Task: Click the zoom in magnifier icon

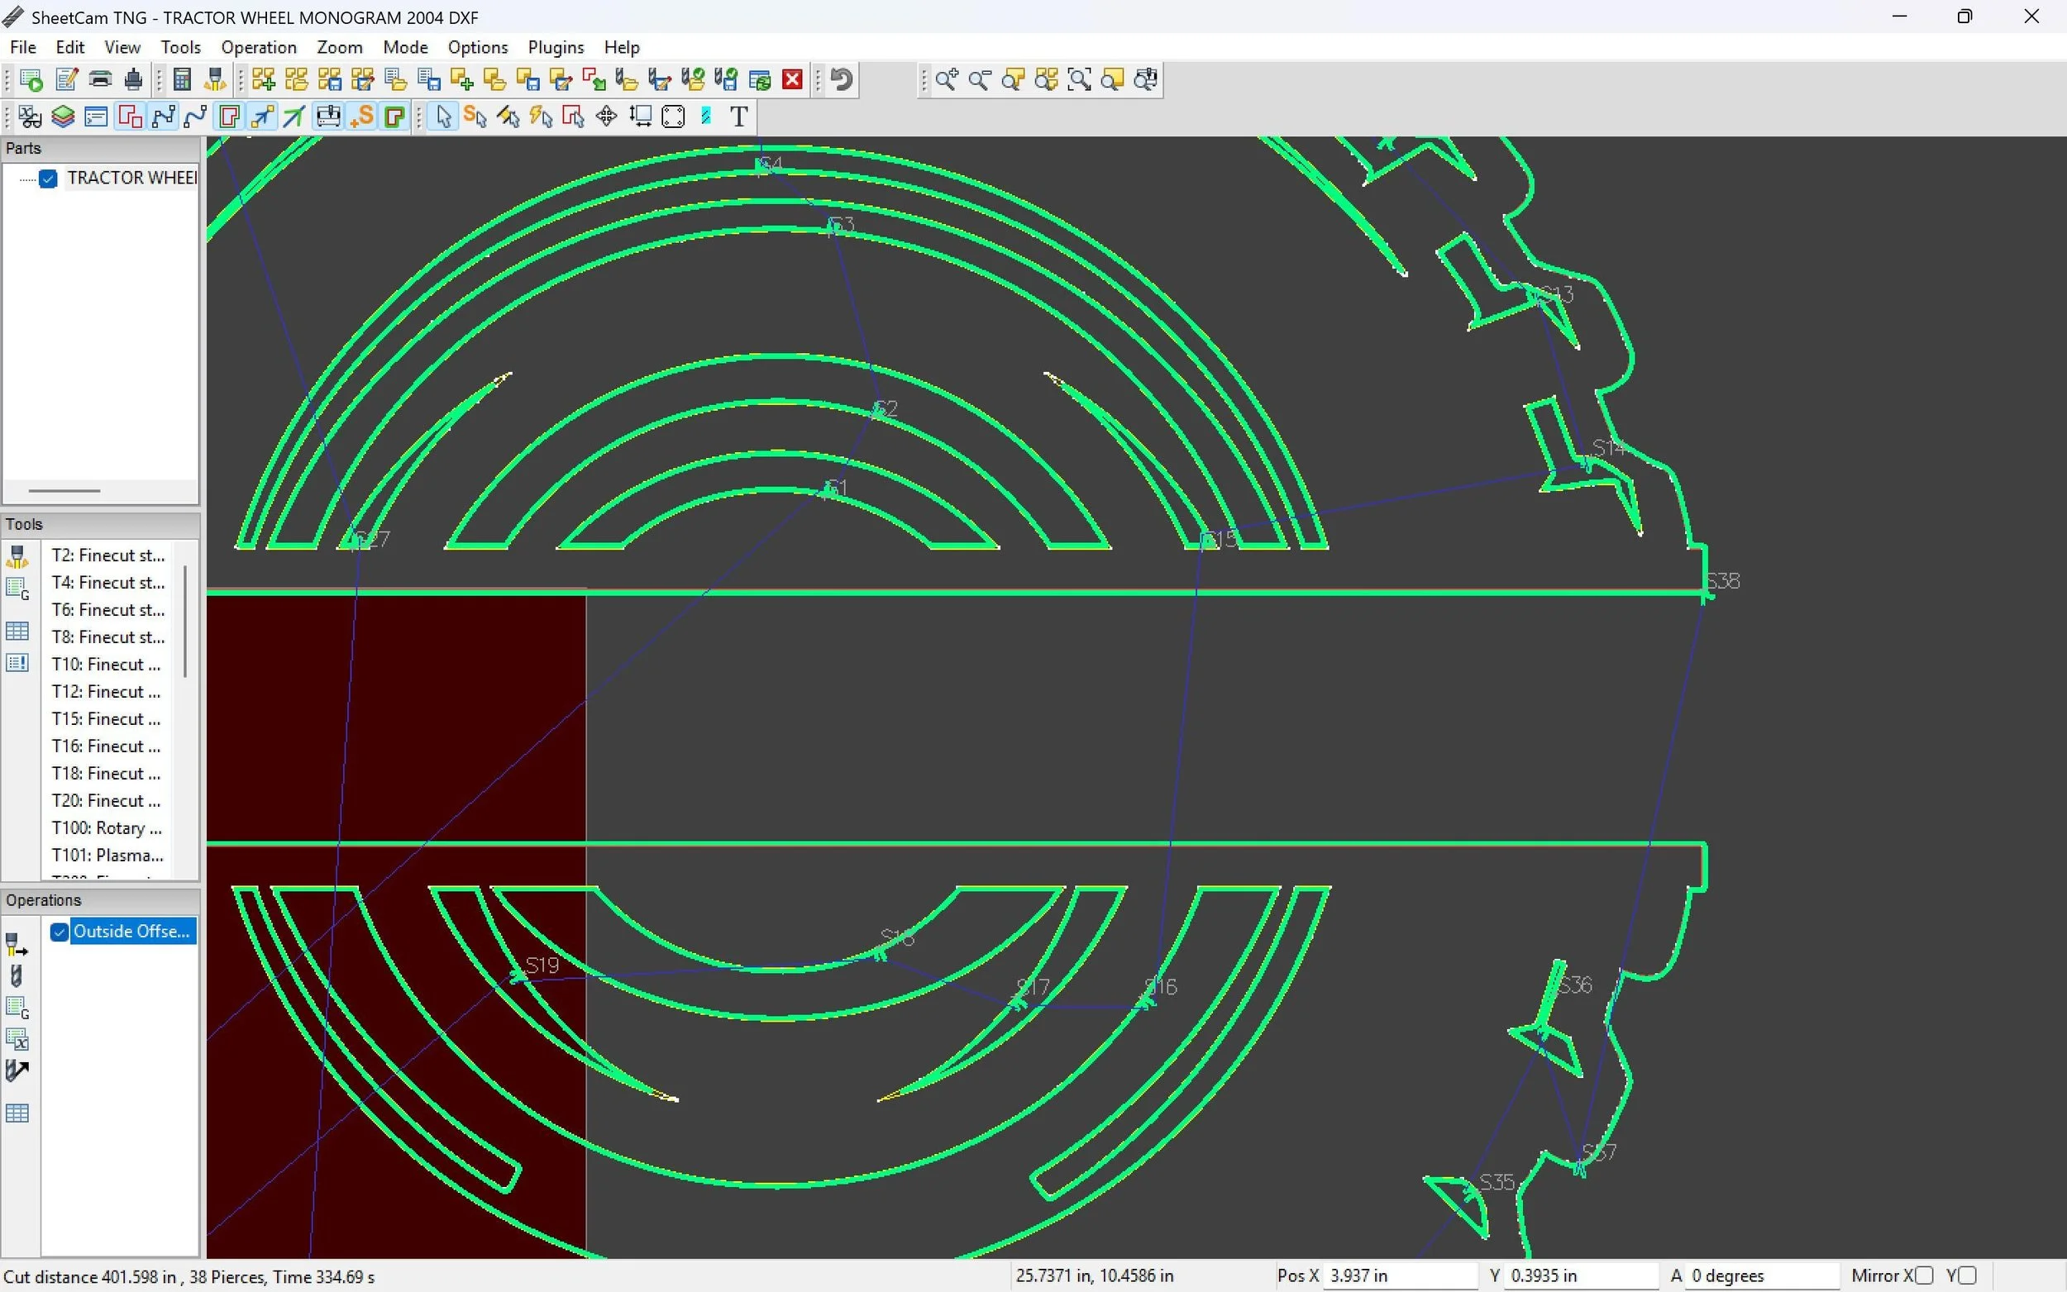Action: point(946,80)
